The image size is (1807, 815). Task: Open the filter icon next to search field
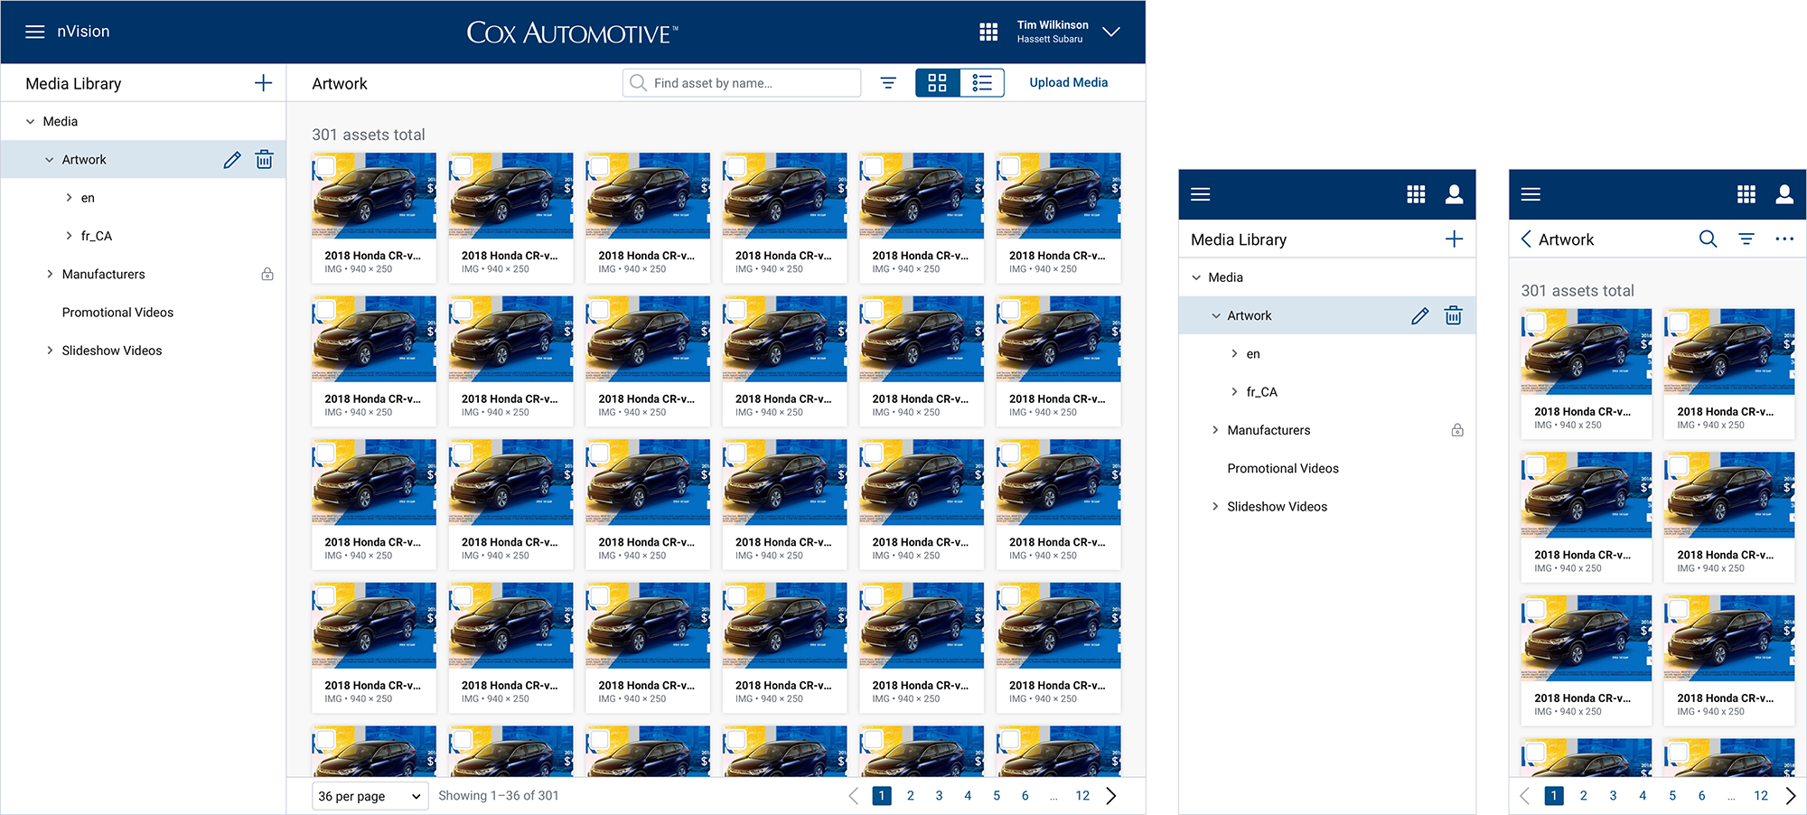tap(888, 83)
